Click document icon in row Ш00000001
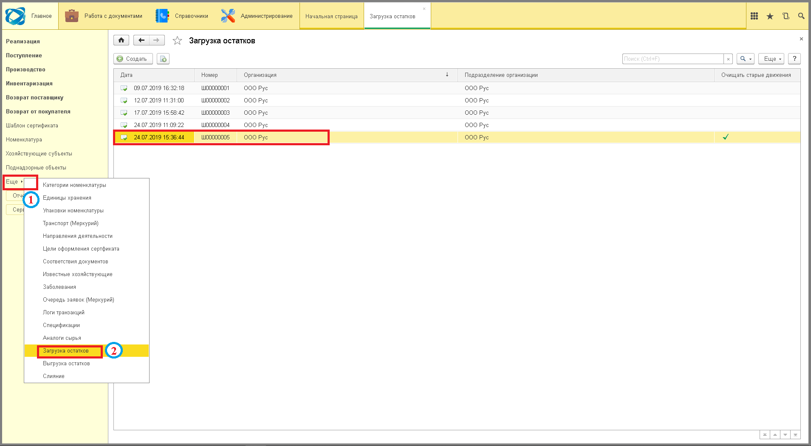 pos(124,88)
